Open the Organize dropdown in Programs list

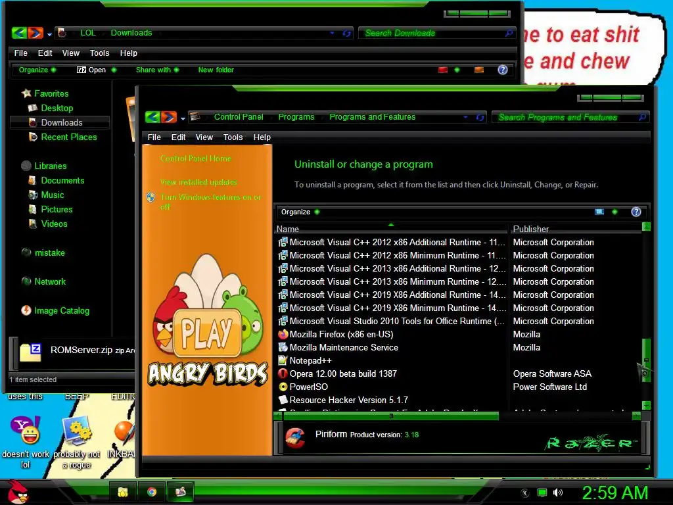pos(300,212)
